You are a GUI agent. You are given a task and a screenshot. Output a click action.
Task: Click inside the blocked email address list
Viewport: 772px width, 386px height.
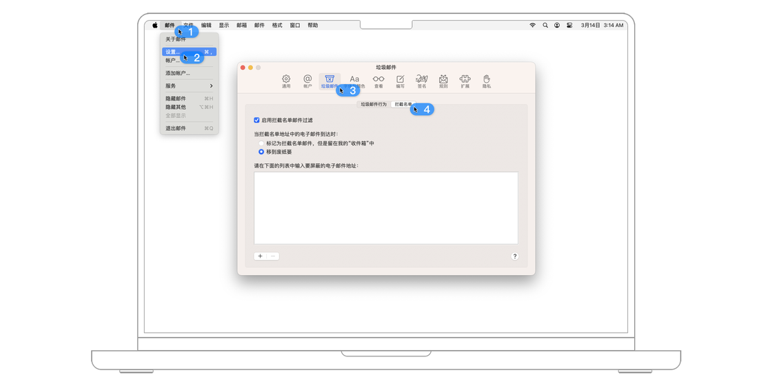point(386,207)
